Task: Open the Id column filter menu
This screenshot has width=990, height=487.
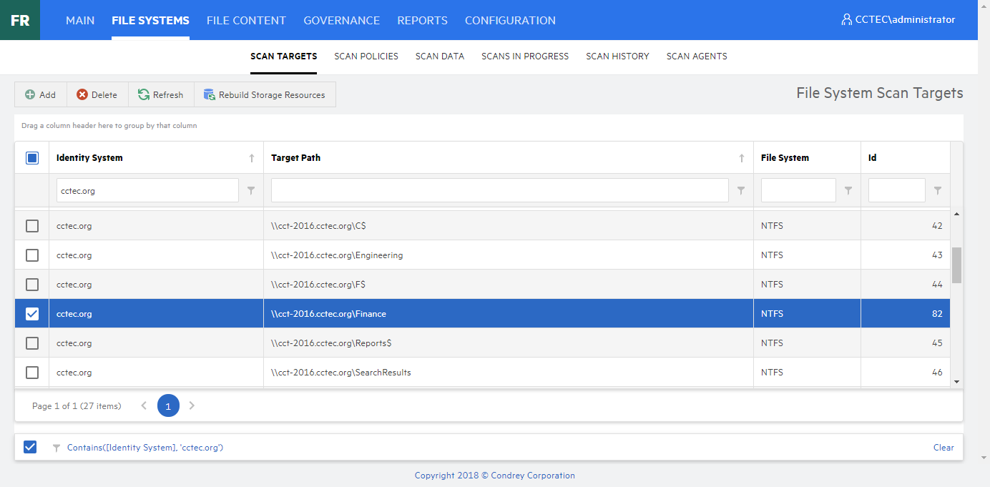Action: [938, 191]
